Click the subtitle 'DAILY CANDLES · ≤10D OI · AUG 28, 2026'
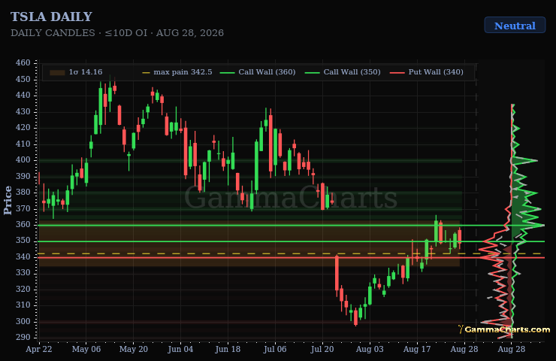556x361 pixels. (117, 33)
